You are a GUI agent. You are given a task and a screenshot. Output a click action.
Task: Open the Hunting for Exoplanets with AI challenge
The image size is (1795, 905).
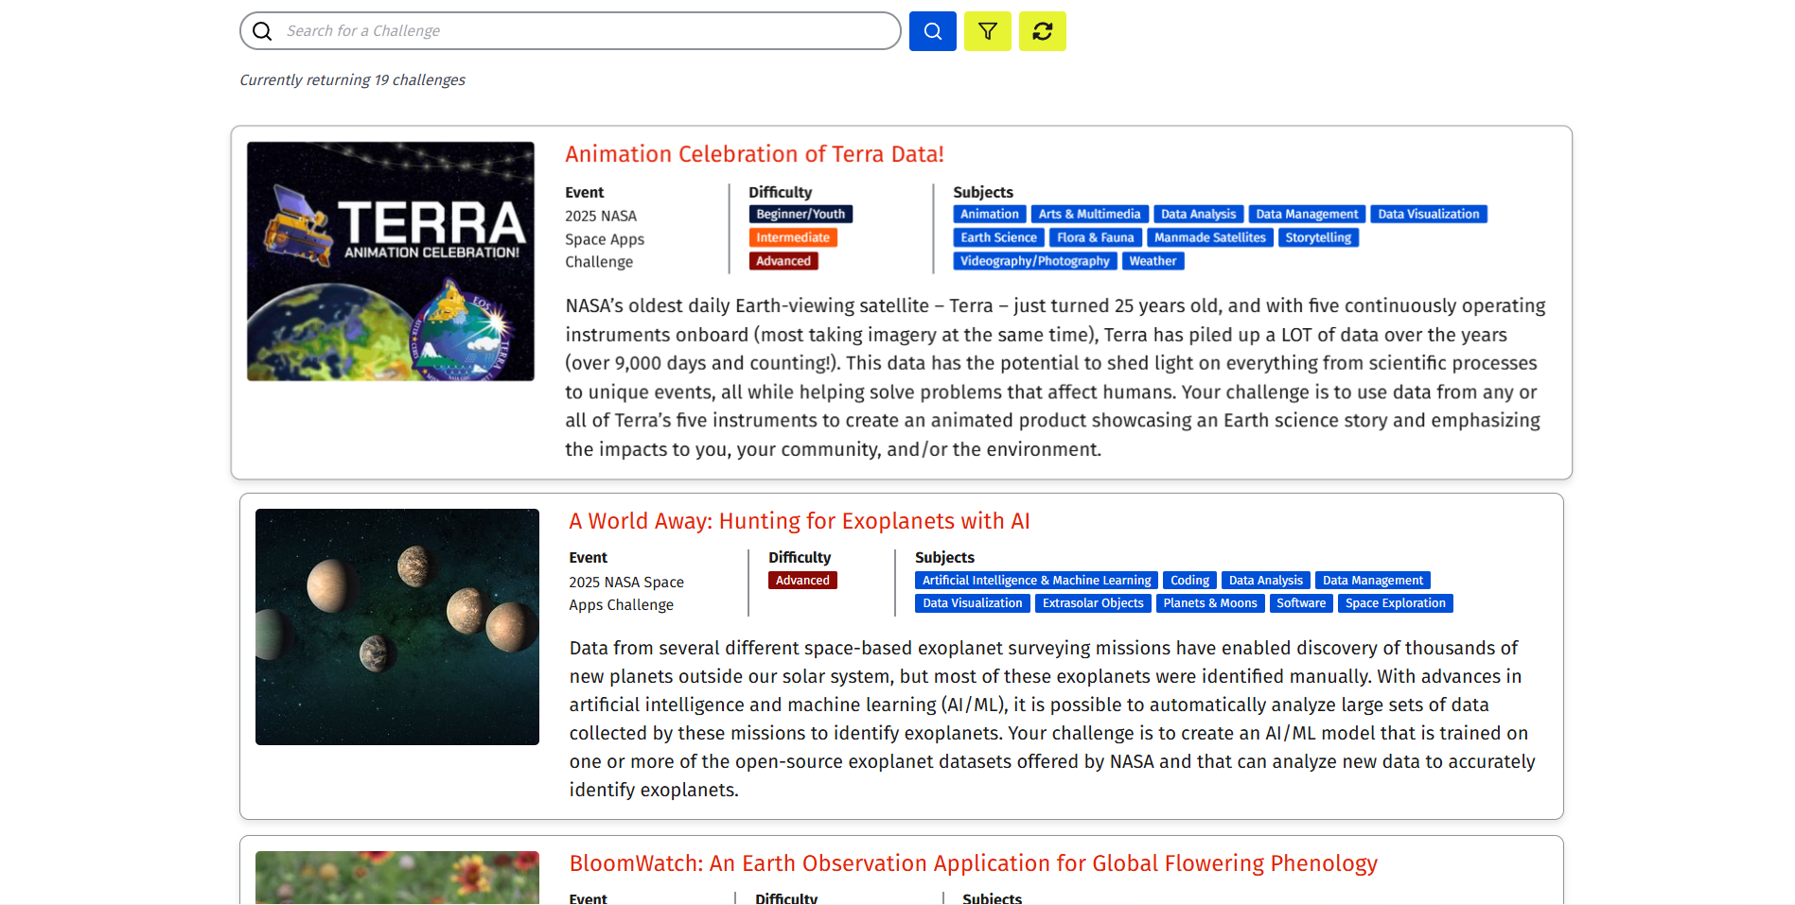(799, 521)
